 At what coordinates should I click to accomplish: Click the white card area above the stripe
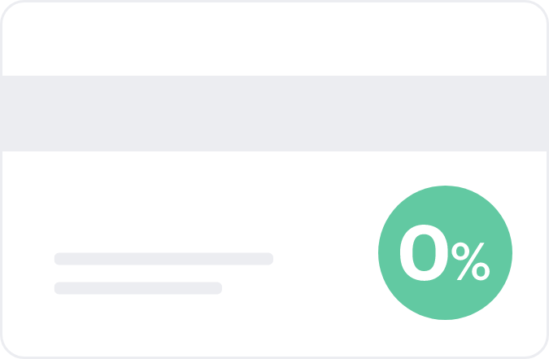pyautogui.click(x=275, y=38)
